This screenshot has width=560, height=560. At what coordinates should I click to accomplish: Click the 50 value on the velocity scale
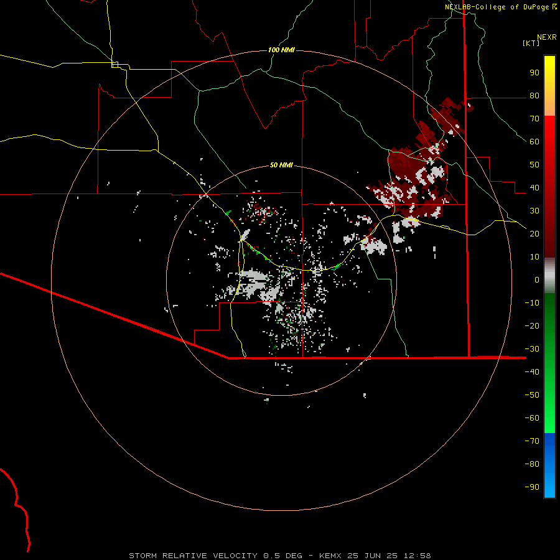tap(534, 165)
